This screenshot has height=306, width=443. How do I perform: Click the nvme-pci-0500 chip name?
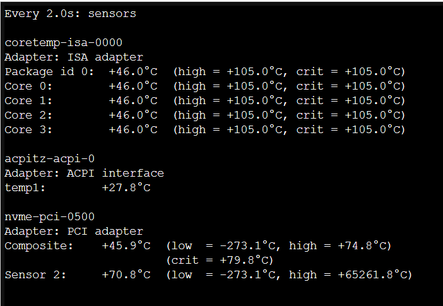tap(49, 216)
